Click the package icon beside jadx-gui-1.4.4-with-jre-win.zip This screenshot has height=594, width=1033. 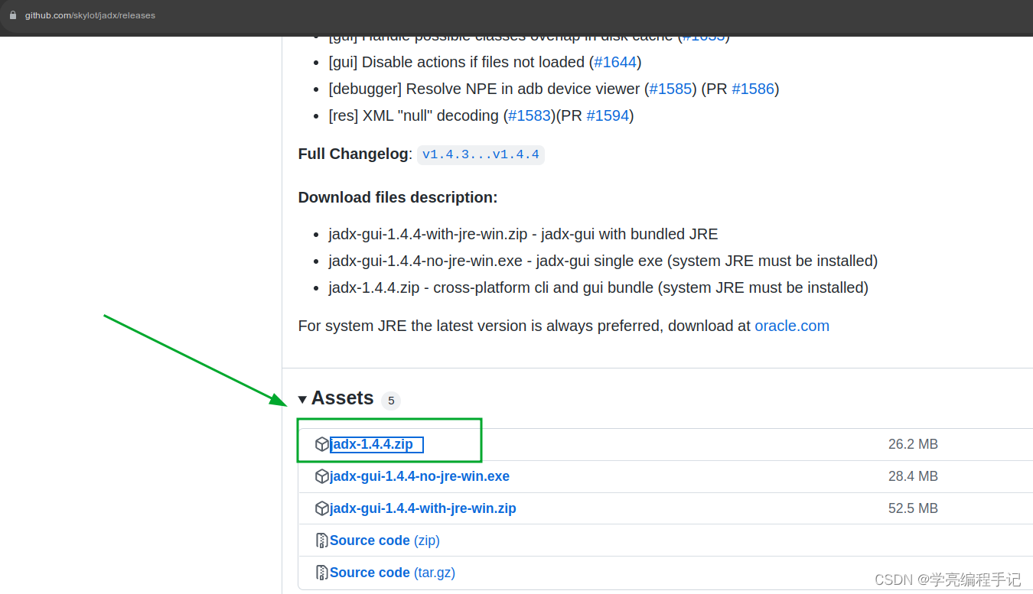pos(322,508)
